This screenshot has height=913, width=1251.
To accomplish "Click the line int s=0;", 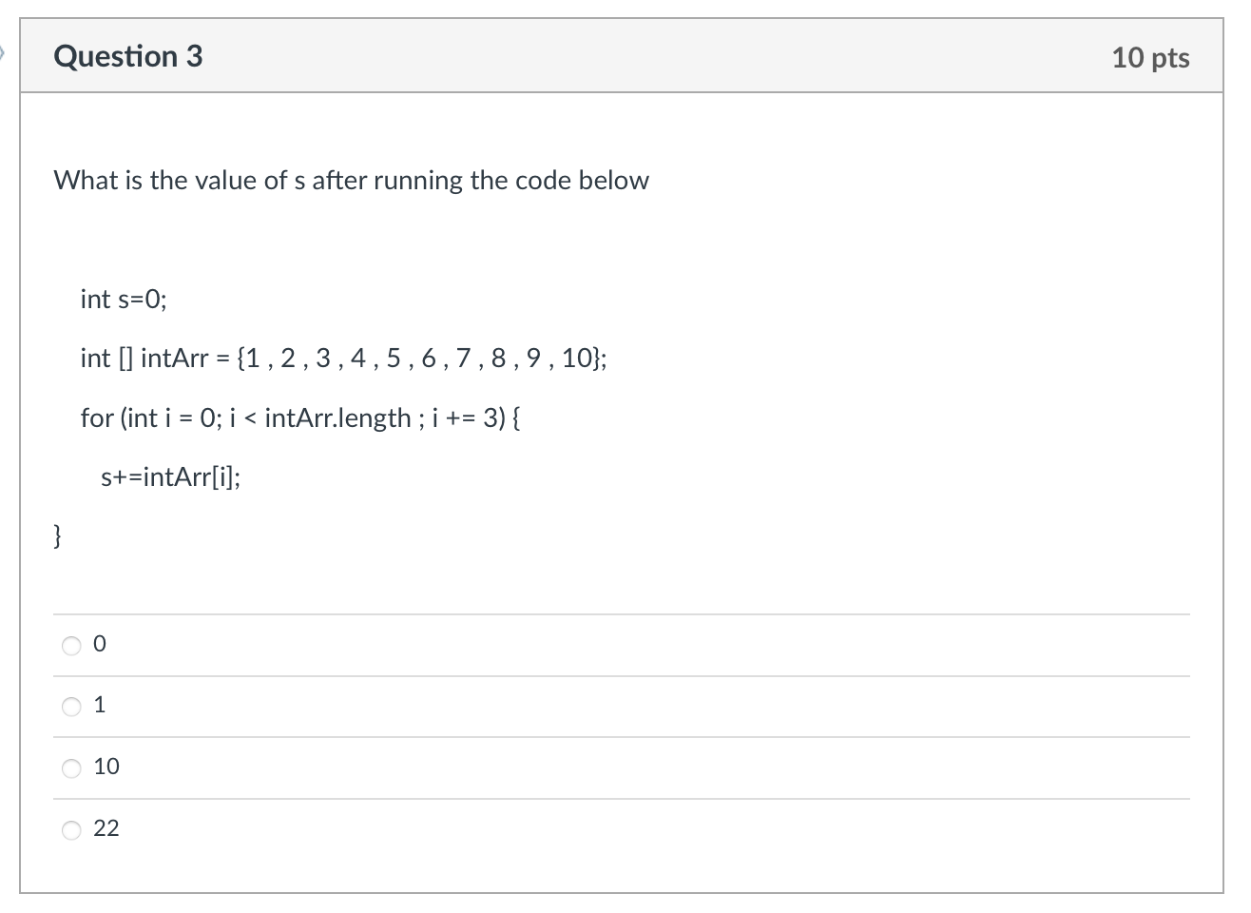I will pyautogui.click(x=124, y=300).
